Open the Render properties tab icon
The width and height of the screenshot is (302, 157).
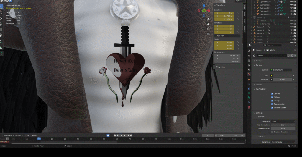pos(249,56)
